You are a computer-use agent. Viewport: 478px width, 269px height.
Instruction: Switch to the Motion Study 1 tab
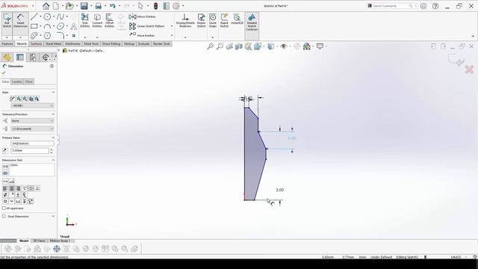coord(60,241)
